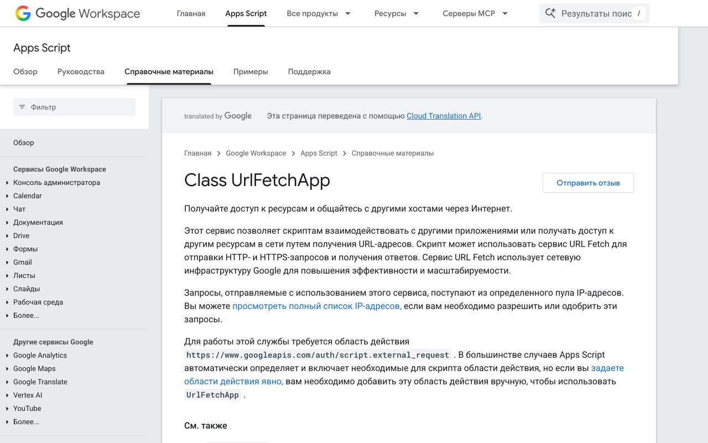708x443 pixels.
Task: Click the Другие сервисы Google section heading
Action: pos(53,342)
